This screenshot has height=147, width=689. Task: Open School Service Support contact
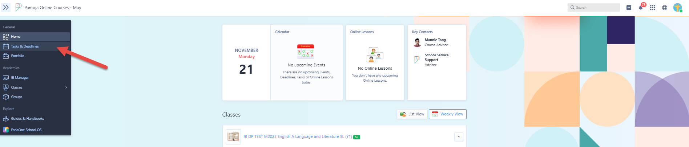coord(436,57)
